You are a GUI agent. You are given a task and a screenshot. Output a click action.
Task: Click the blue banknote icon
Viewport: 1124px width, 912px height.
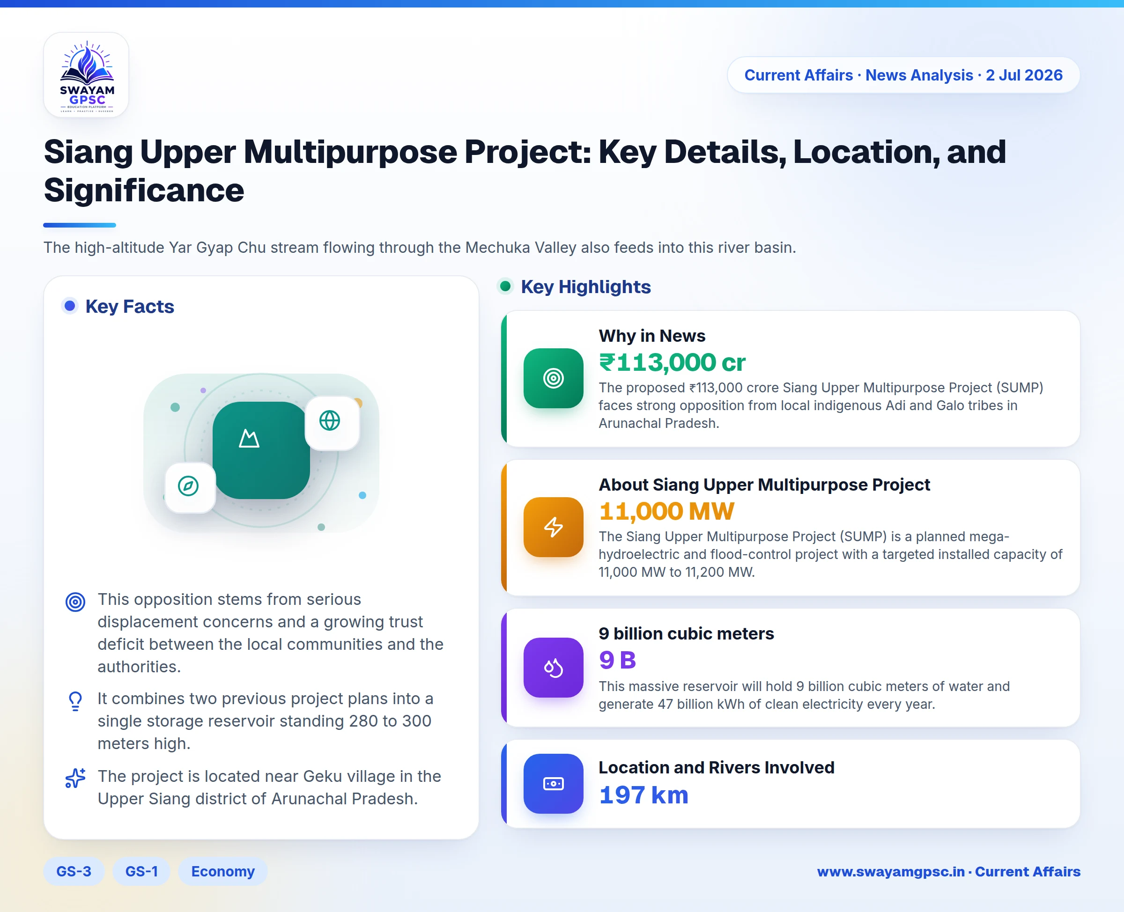point(553,784)
